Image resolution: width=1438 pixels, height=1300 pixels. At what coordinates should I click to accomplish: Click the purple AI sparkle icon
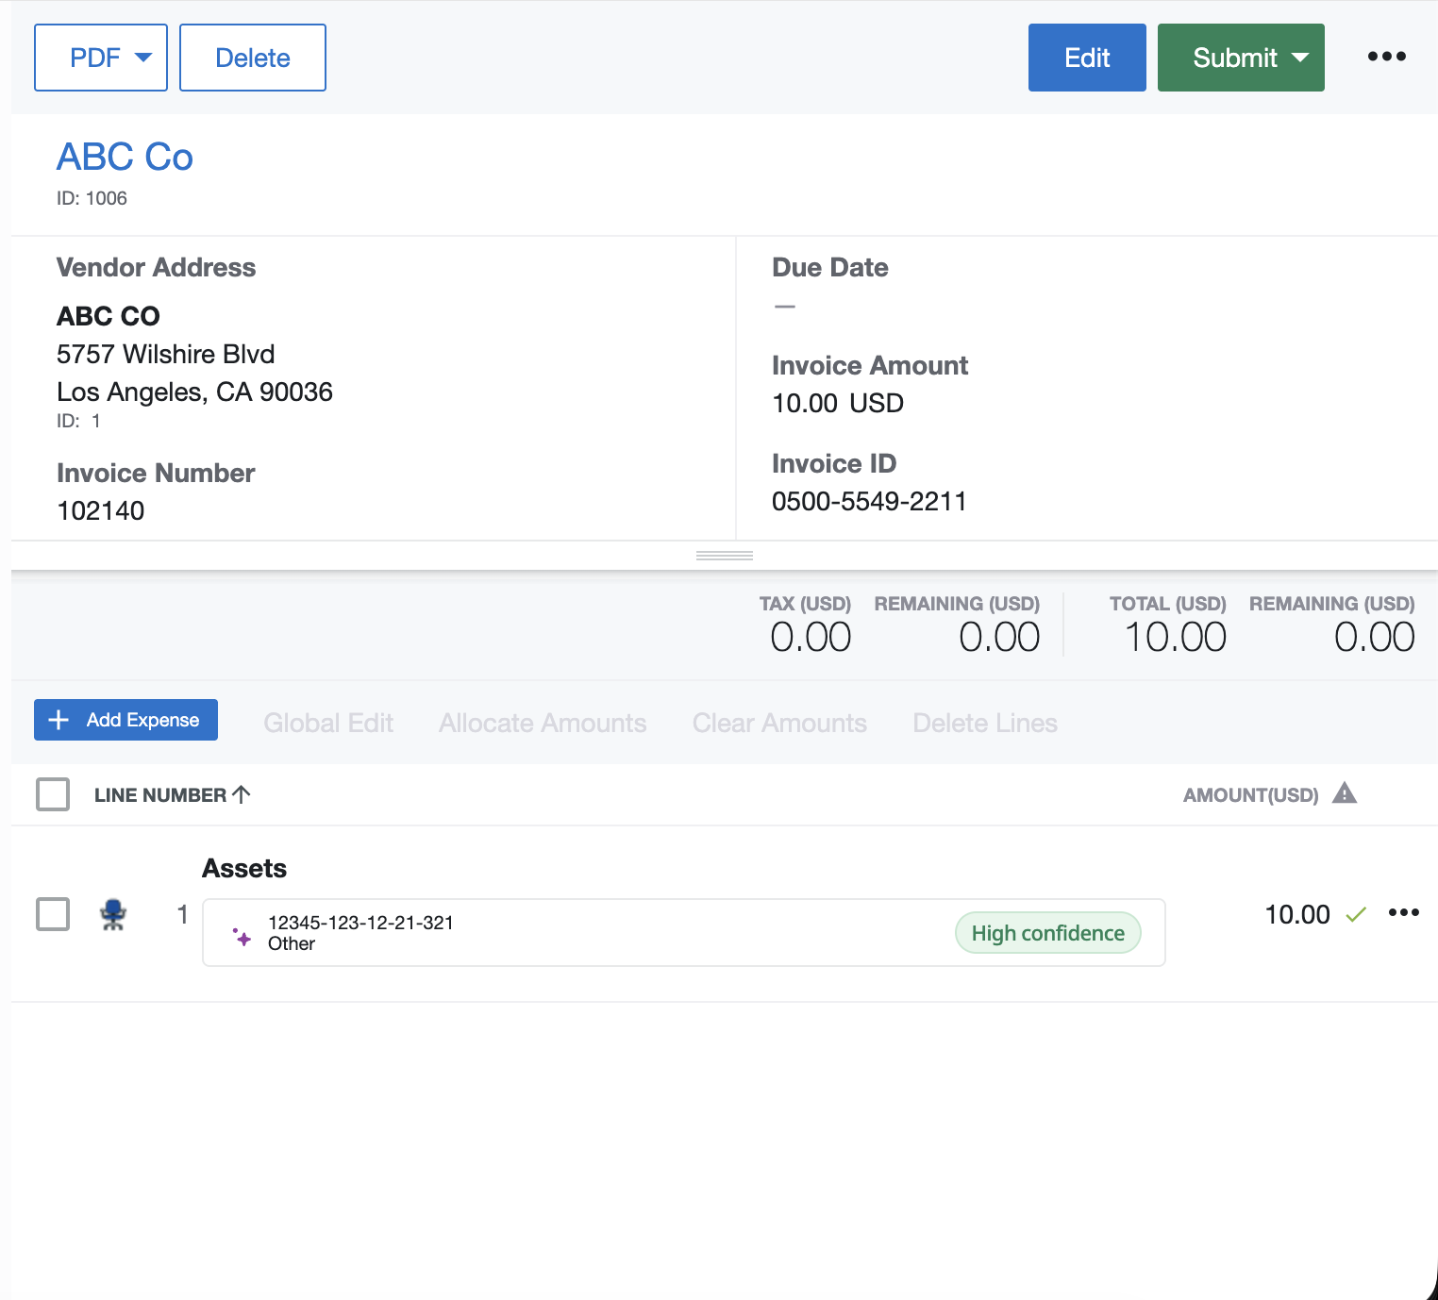click(242, 937)
